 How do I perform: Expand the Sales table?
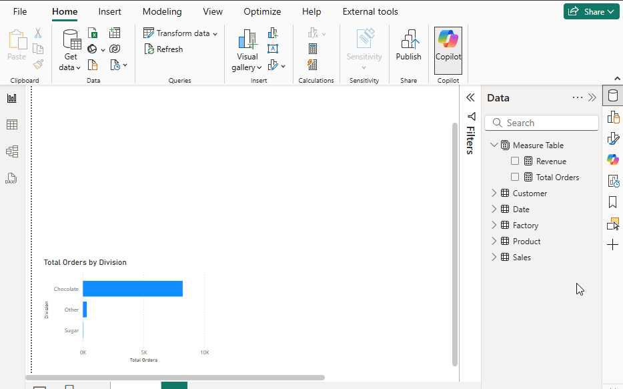point(494,257)
